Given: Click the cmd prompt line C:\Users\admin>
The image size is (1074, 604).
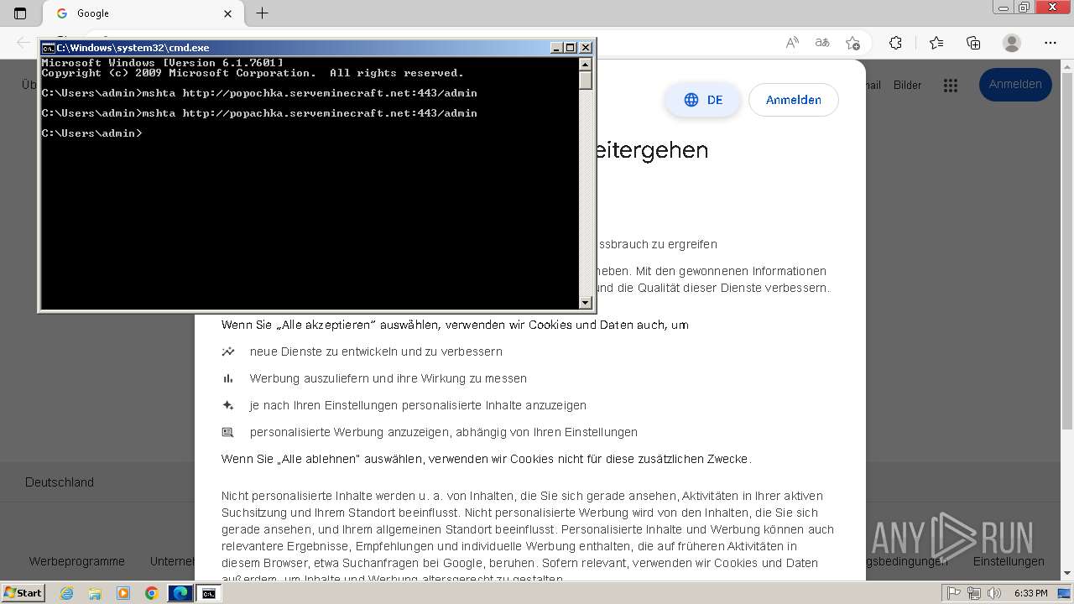Looking at the screenshot, I should click(x=92, y=133).
